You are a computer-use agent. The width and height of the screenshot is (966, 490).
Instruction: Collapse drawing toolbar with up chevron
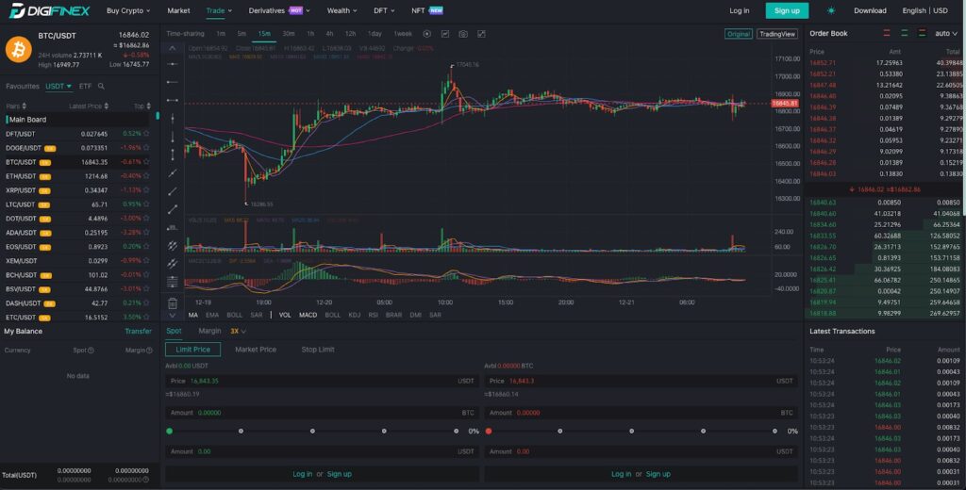(x=173, y=48)
